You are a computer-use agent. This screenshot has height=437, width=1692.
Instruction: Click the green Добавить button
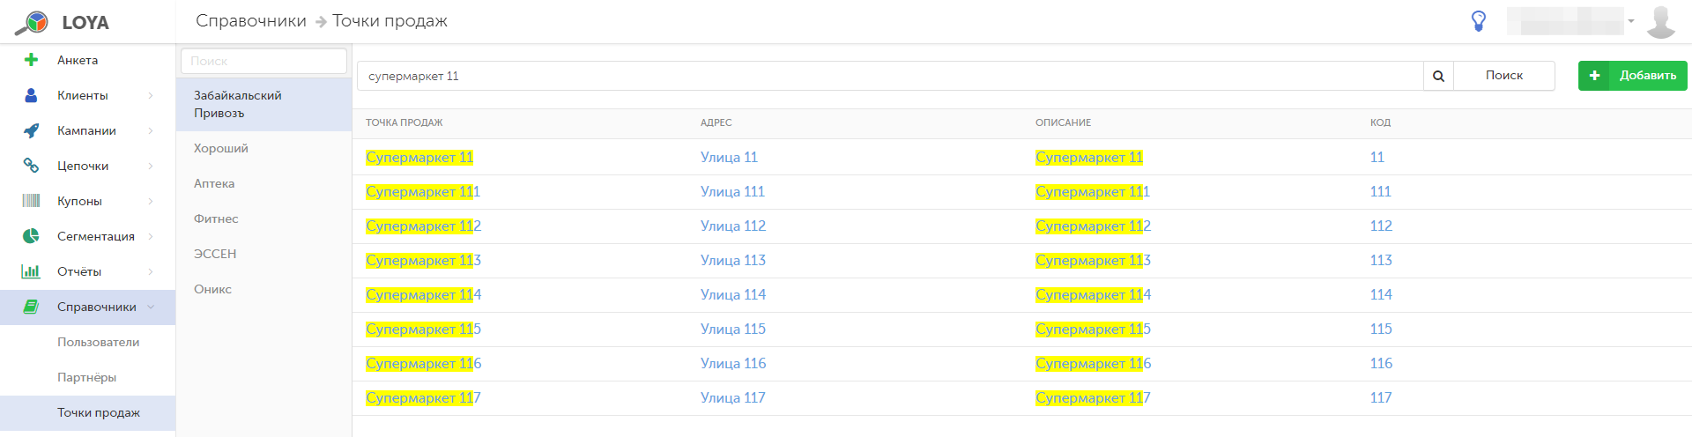tap(1632, 76)
